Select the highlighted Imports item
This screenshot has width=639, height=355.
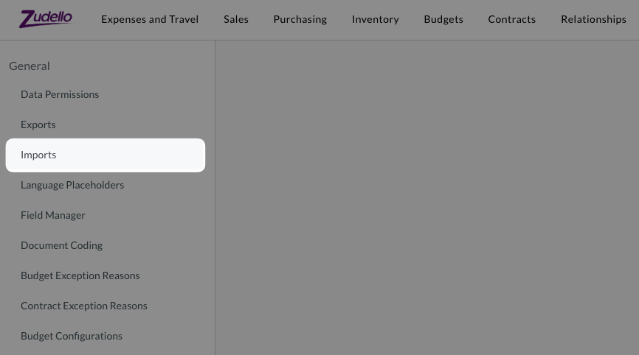point(105,155)
